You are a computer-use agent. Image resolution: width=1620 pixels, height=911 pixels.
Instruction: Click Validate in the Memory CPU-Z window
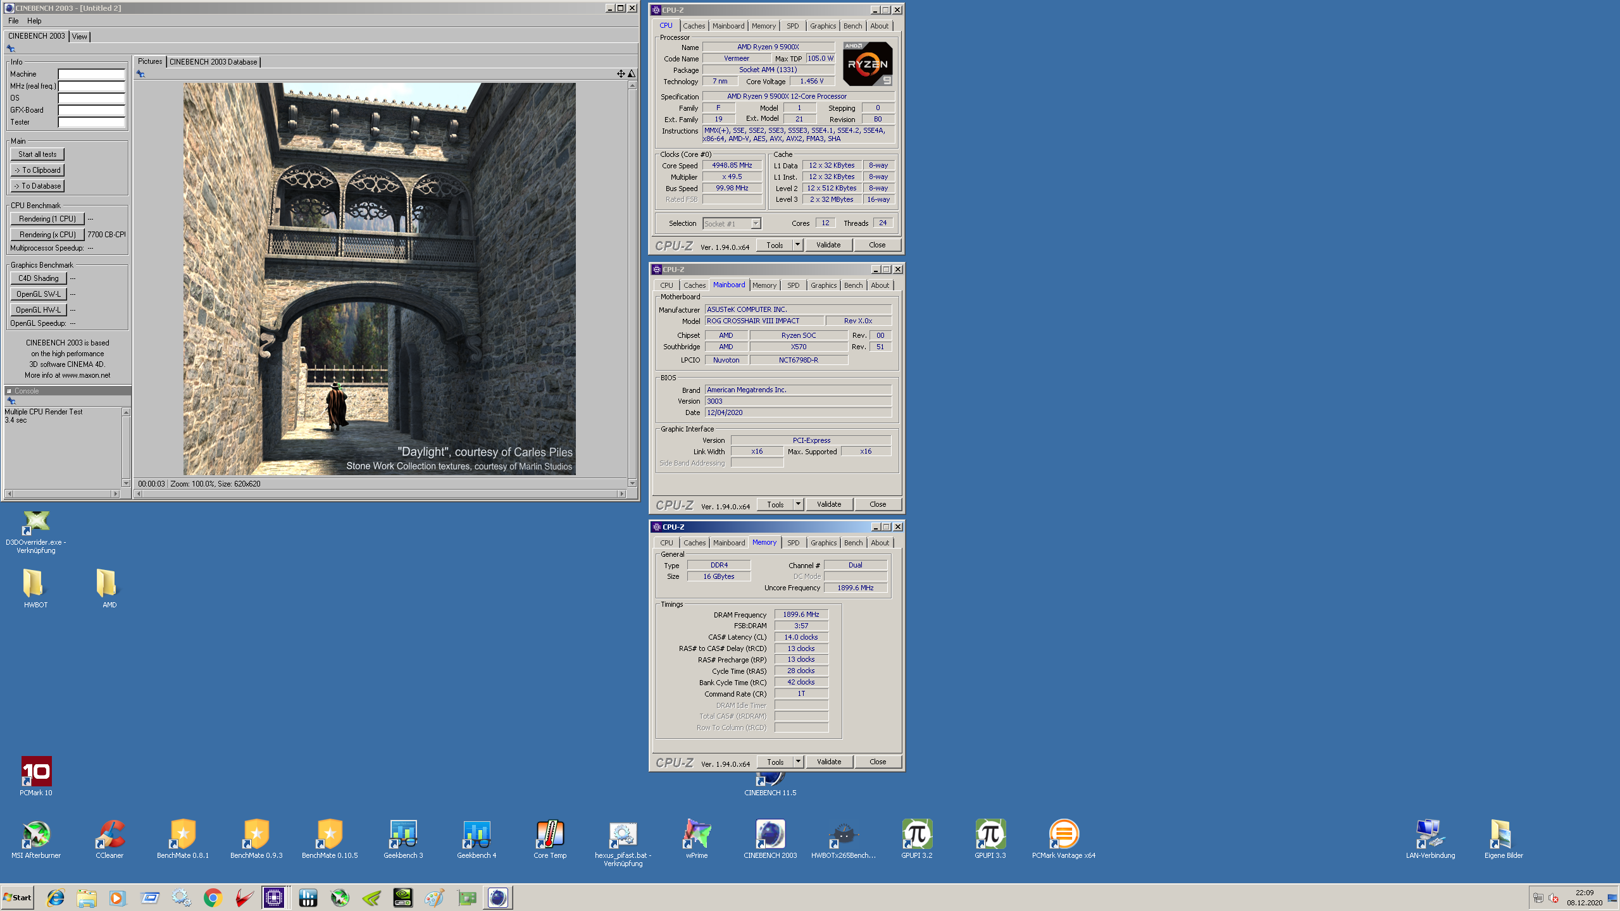tap(829, 762)
